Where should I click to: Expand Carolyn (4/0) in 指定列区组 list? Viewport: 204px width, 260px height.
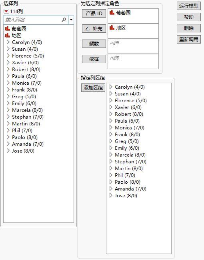(111, 87)
